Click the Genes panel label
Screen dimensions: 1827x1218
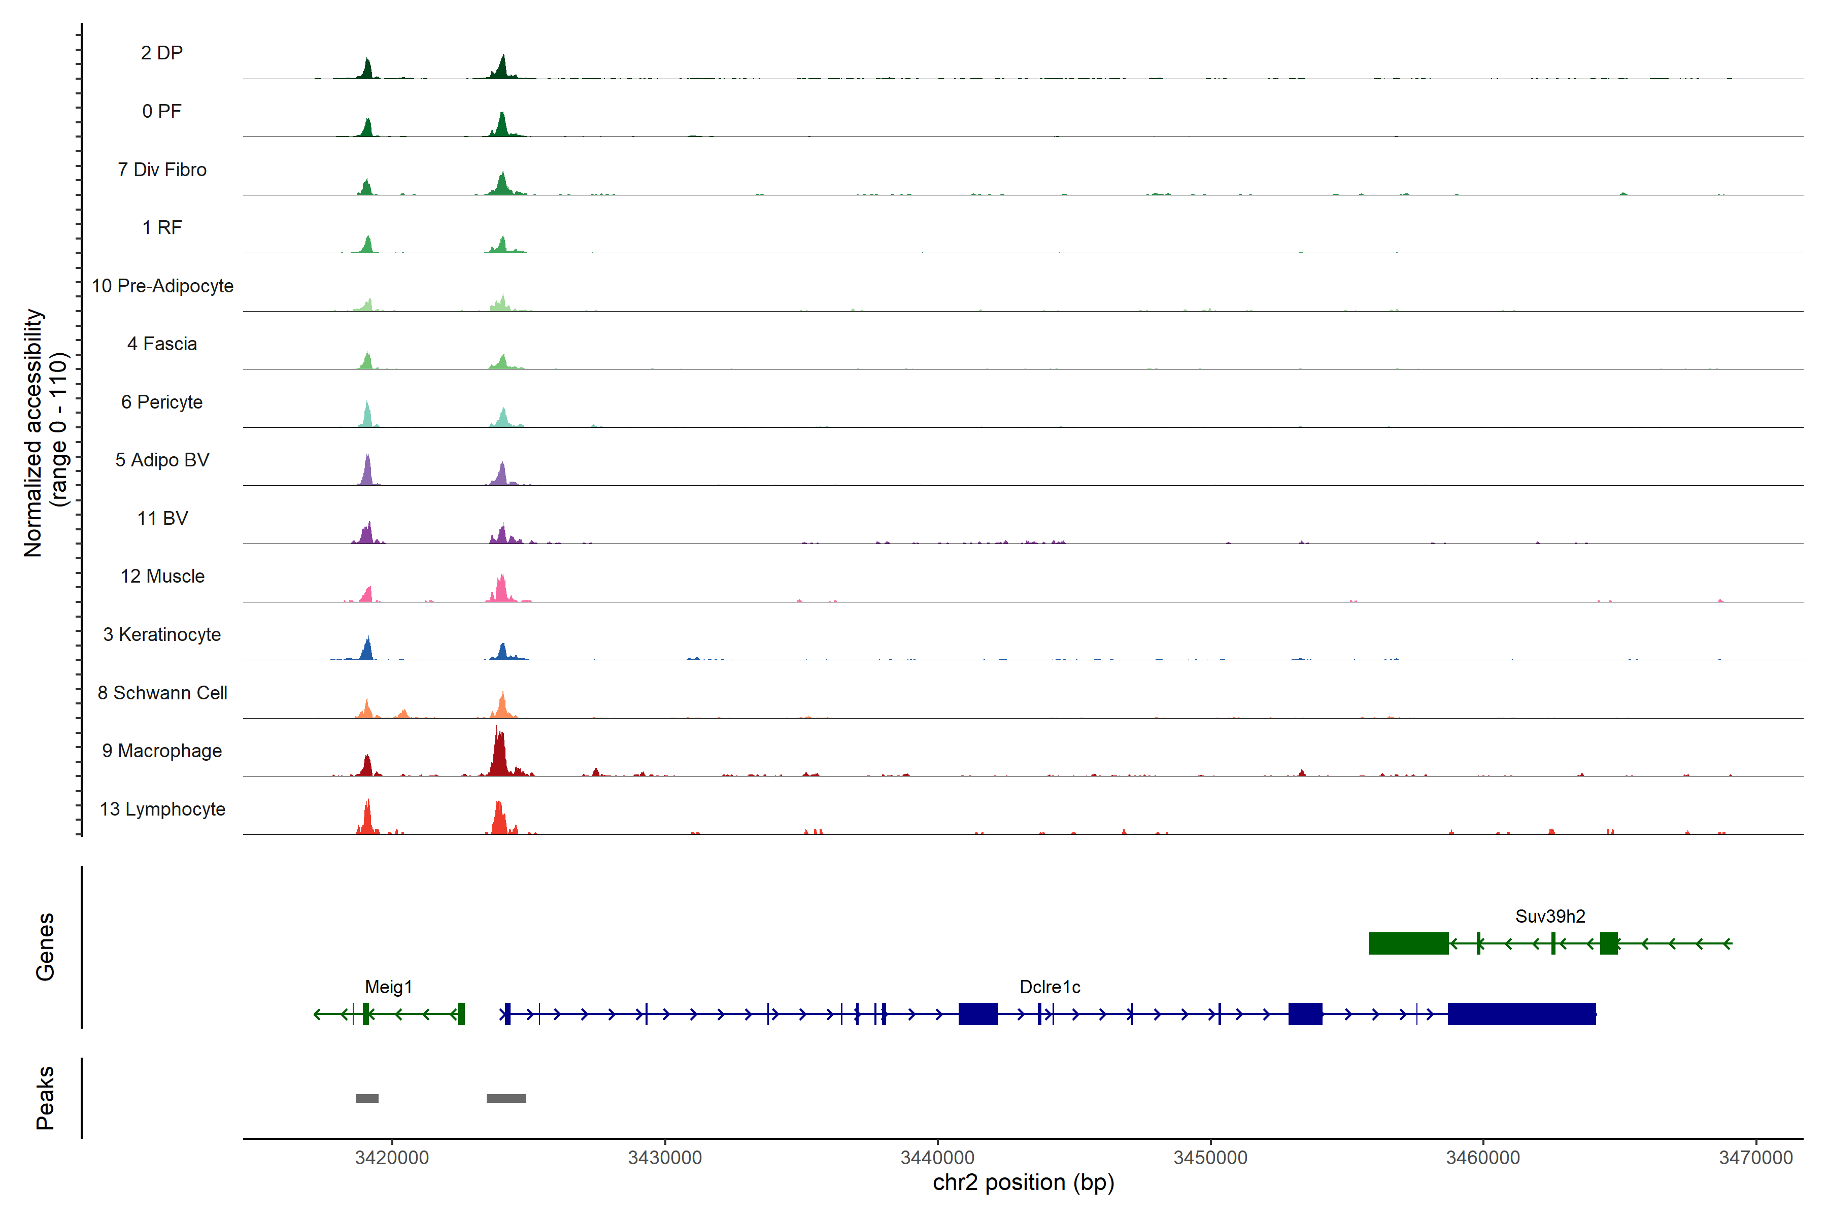(45, 947)
